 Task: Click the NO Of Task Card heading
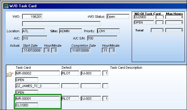pyautogui.click(x=147, y=14)
